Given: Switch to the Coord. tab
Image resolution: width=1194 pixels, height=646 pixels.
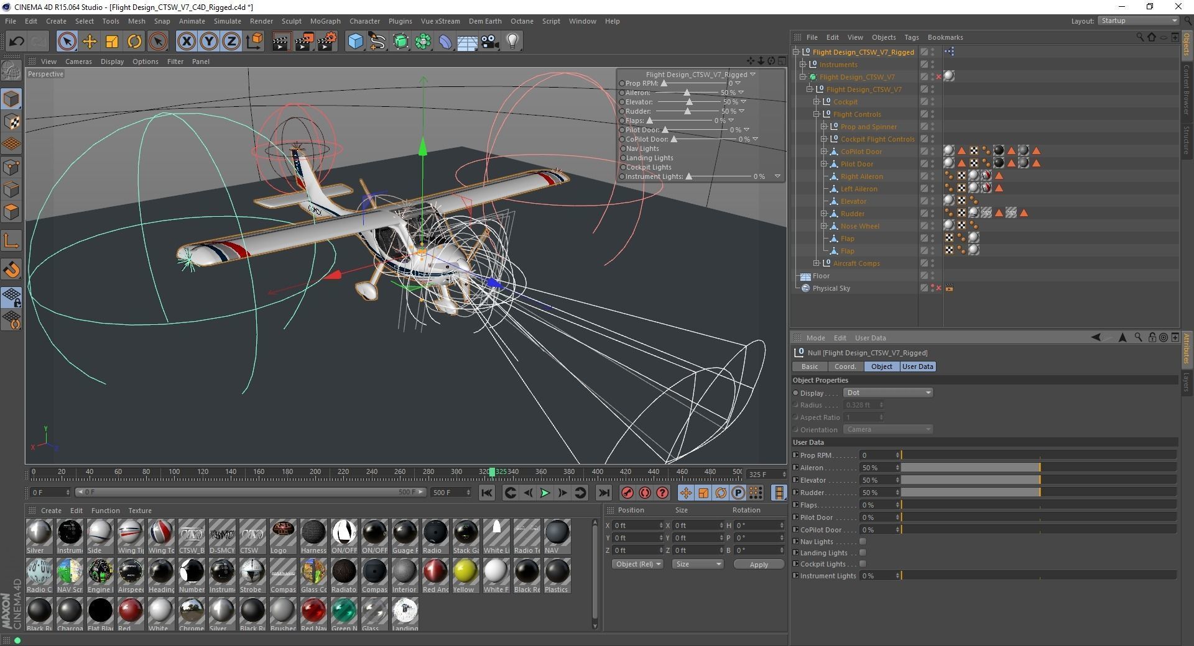Looking at the screenshot, I should pyautogui.click(x=845, y=366).
